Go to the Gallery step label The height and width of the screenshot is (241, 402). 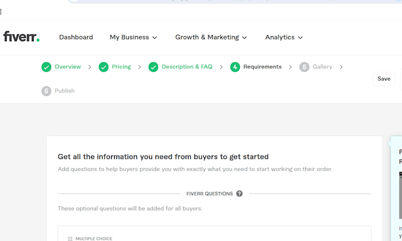click(322, 67)
